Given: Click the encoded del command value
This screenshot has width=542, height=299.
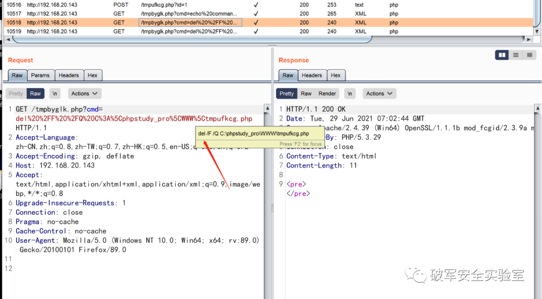Looking at the screenshot, I should point(134,118).
